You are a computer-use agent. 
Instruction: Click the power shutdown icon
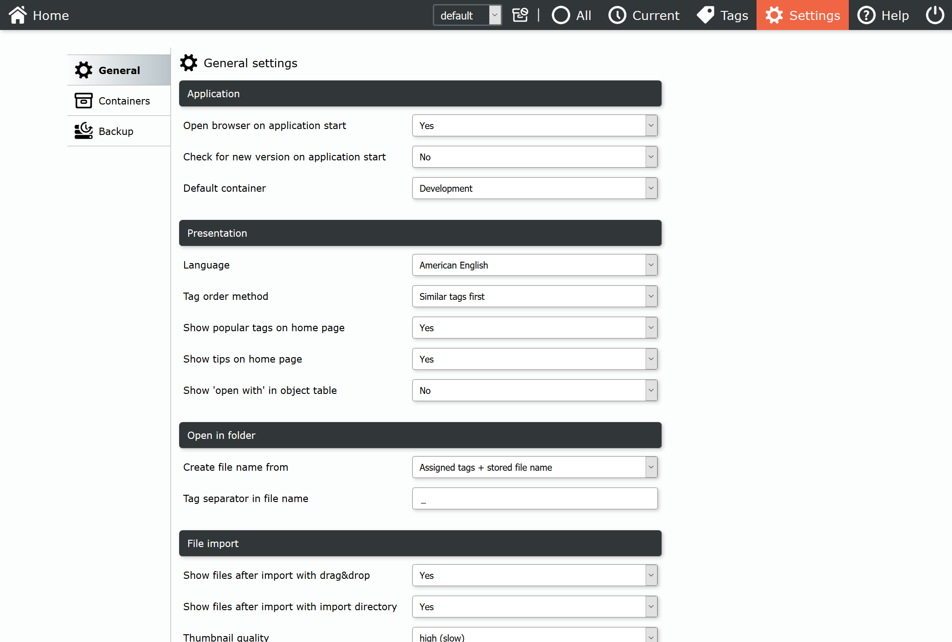935,15
